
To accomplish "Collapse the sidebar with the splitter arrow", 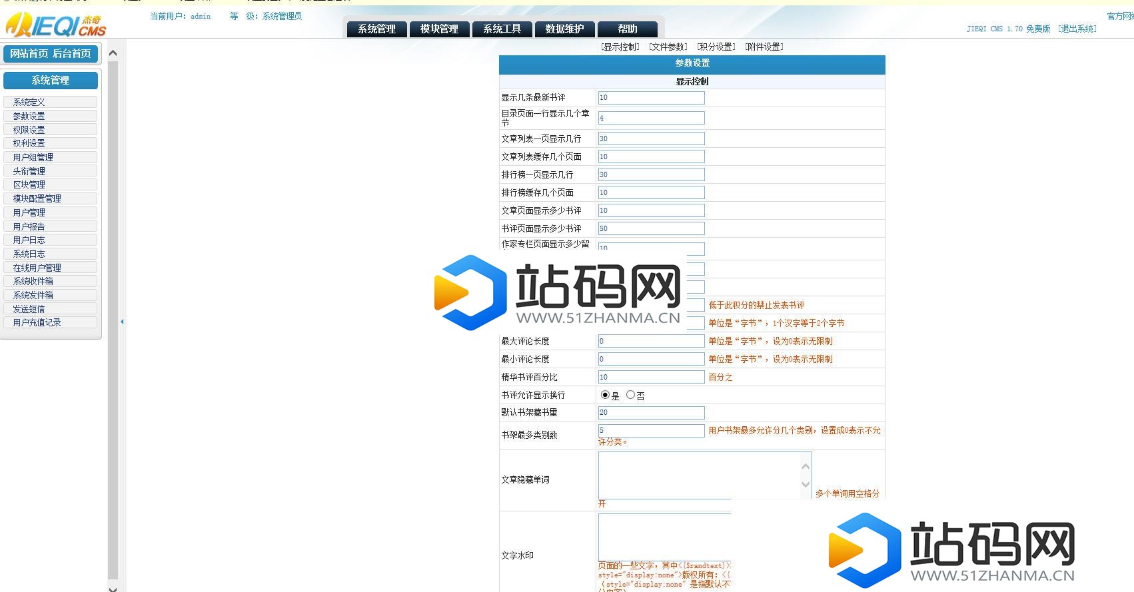I will click(x=122, y=322).
